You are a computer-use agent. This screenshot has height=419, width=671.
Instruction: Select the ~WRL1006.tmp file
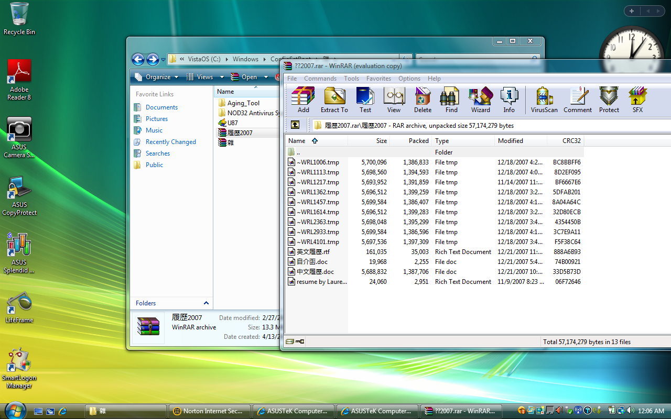[318, 162]
